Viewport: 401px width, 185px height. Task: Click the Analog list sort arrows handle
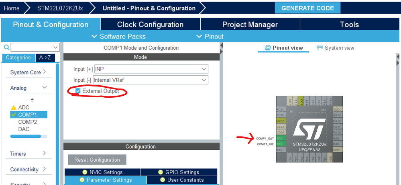32,100
